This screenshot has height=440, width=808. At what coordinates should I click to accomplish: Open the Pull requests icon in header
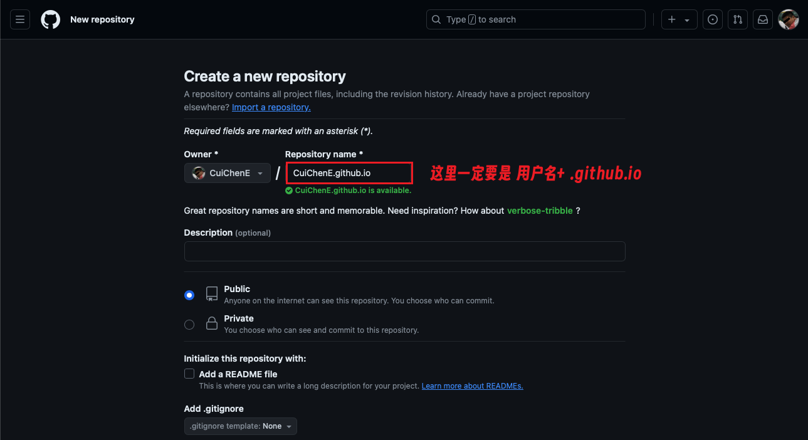point(738,19)
